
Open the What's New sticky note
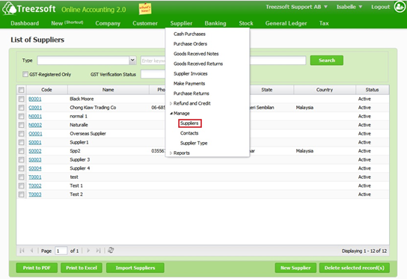tap(145, 9)
